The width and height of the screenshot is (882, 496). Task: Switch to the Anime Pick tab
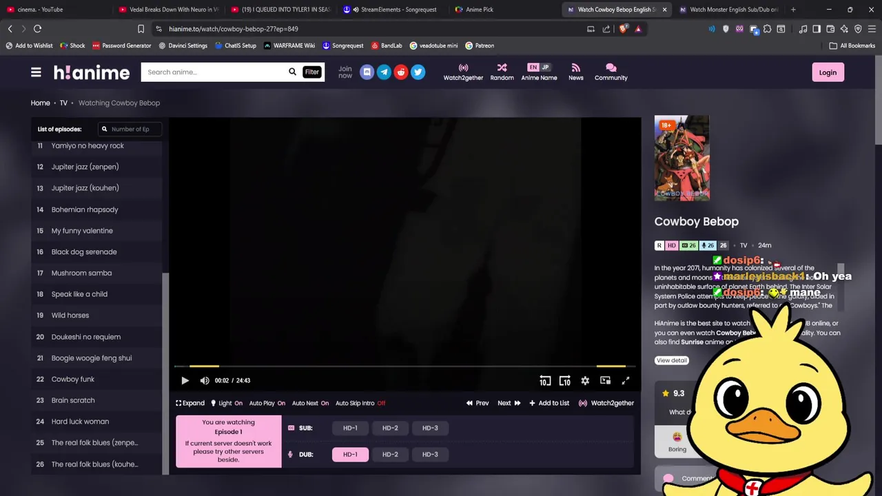[x=505, y=10]
